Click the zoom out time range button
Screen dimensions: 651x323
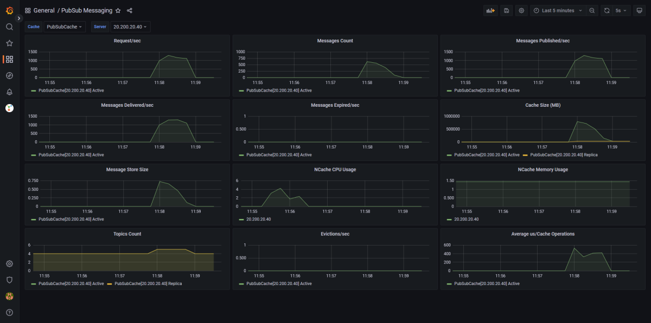coord(592,10)
